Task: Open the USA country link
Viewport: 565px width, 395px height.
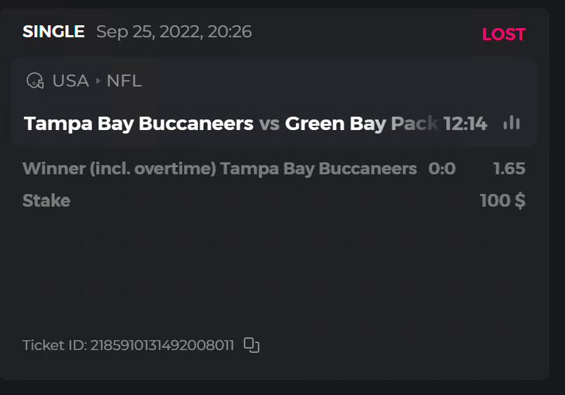Action: click(70, 81)
